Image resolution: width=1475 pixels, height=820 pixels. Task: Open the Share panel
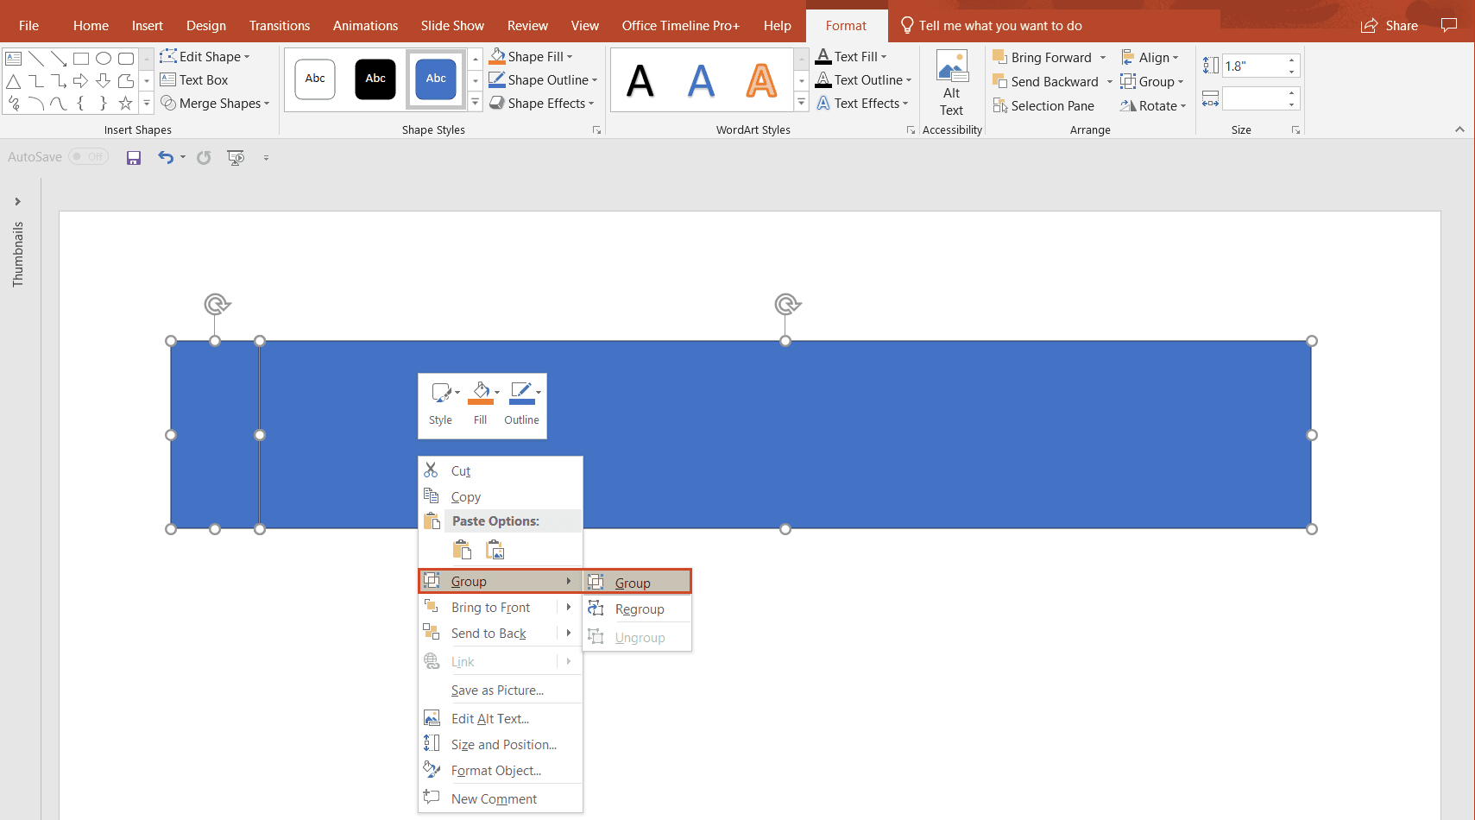pyautogui.click(x=1390, y=25)
